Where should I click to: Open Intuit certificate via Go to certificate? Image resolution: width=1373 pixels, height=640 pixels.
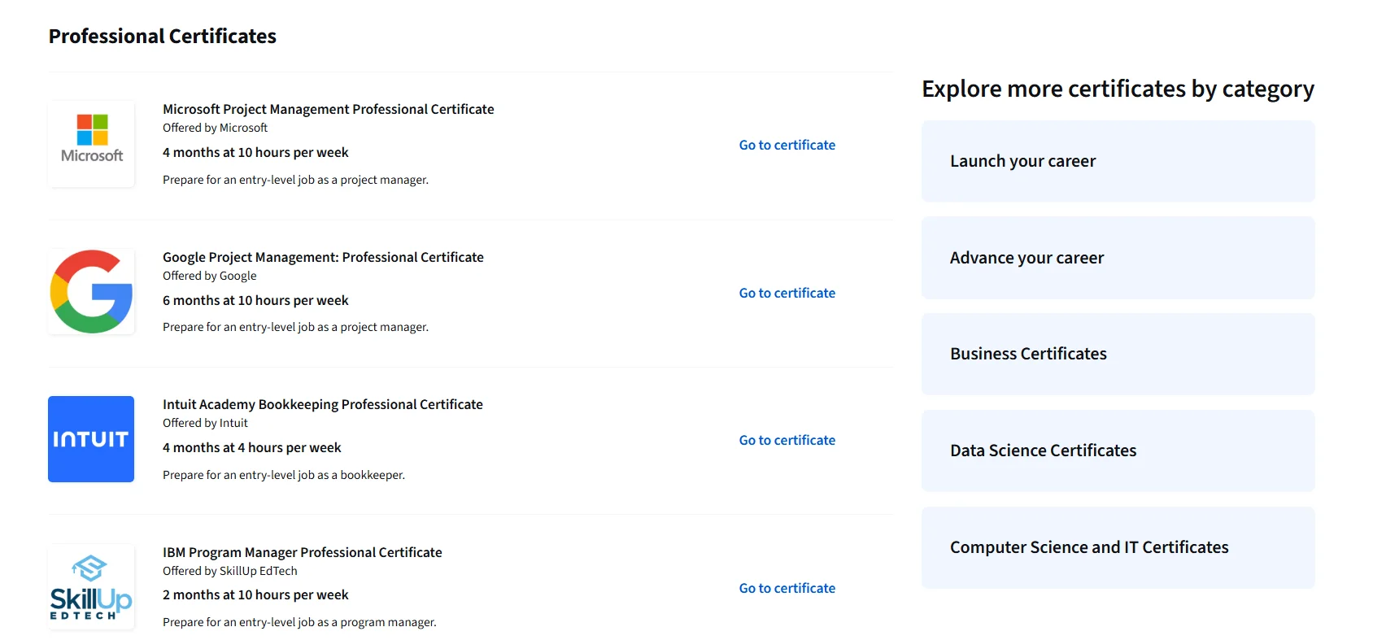787,440
